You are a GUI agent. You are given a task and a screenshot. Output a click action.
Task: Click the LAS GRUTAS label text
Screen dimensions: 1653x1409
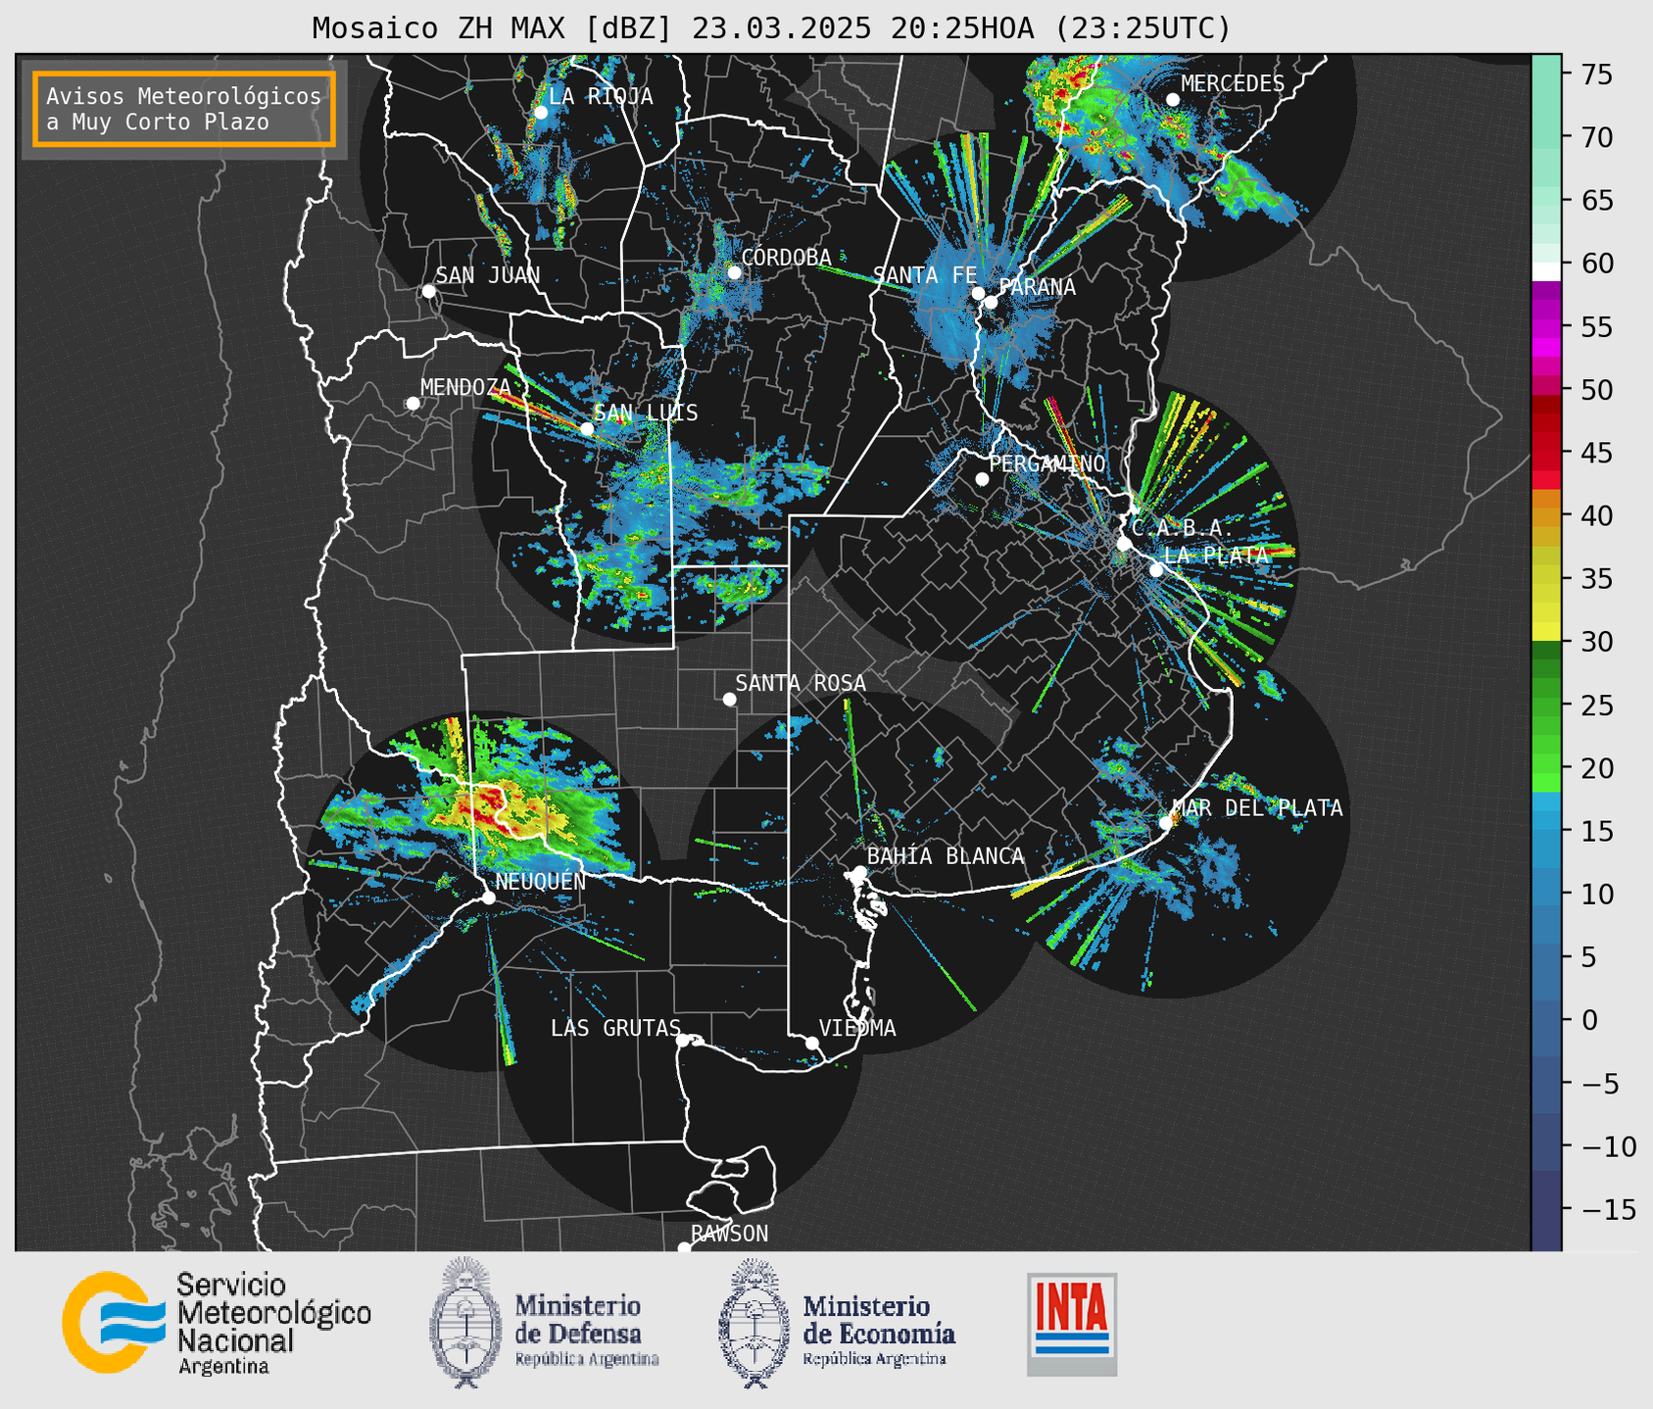coord(615,1028)
